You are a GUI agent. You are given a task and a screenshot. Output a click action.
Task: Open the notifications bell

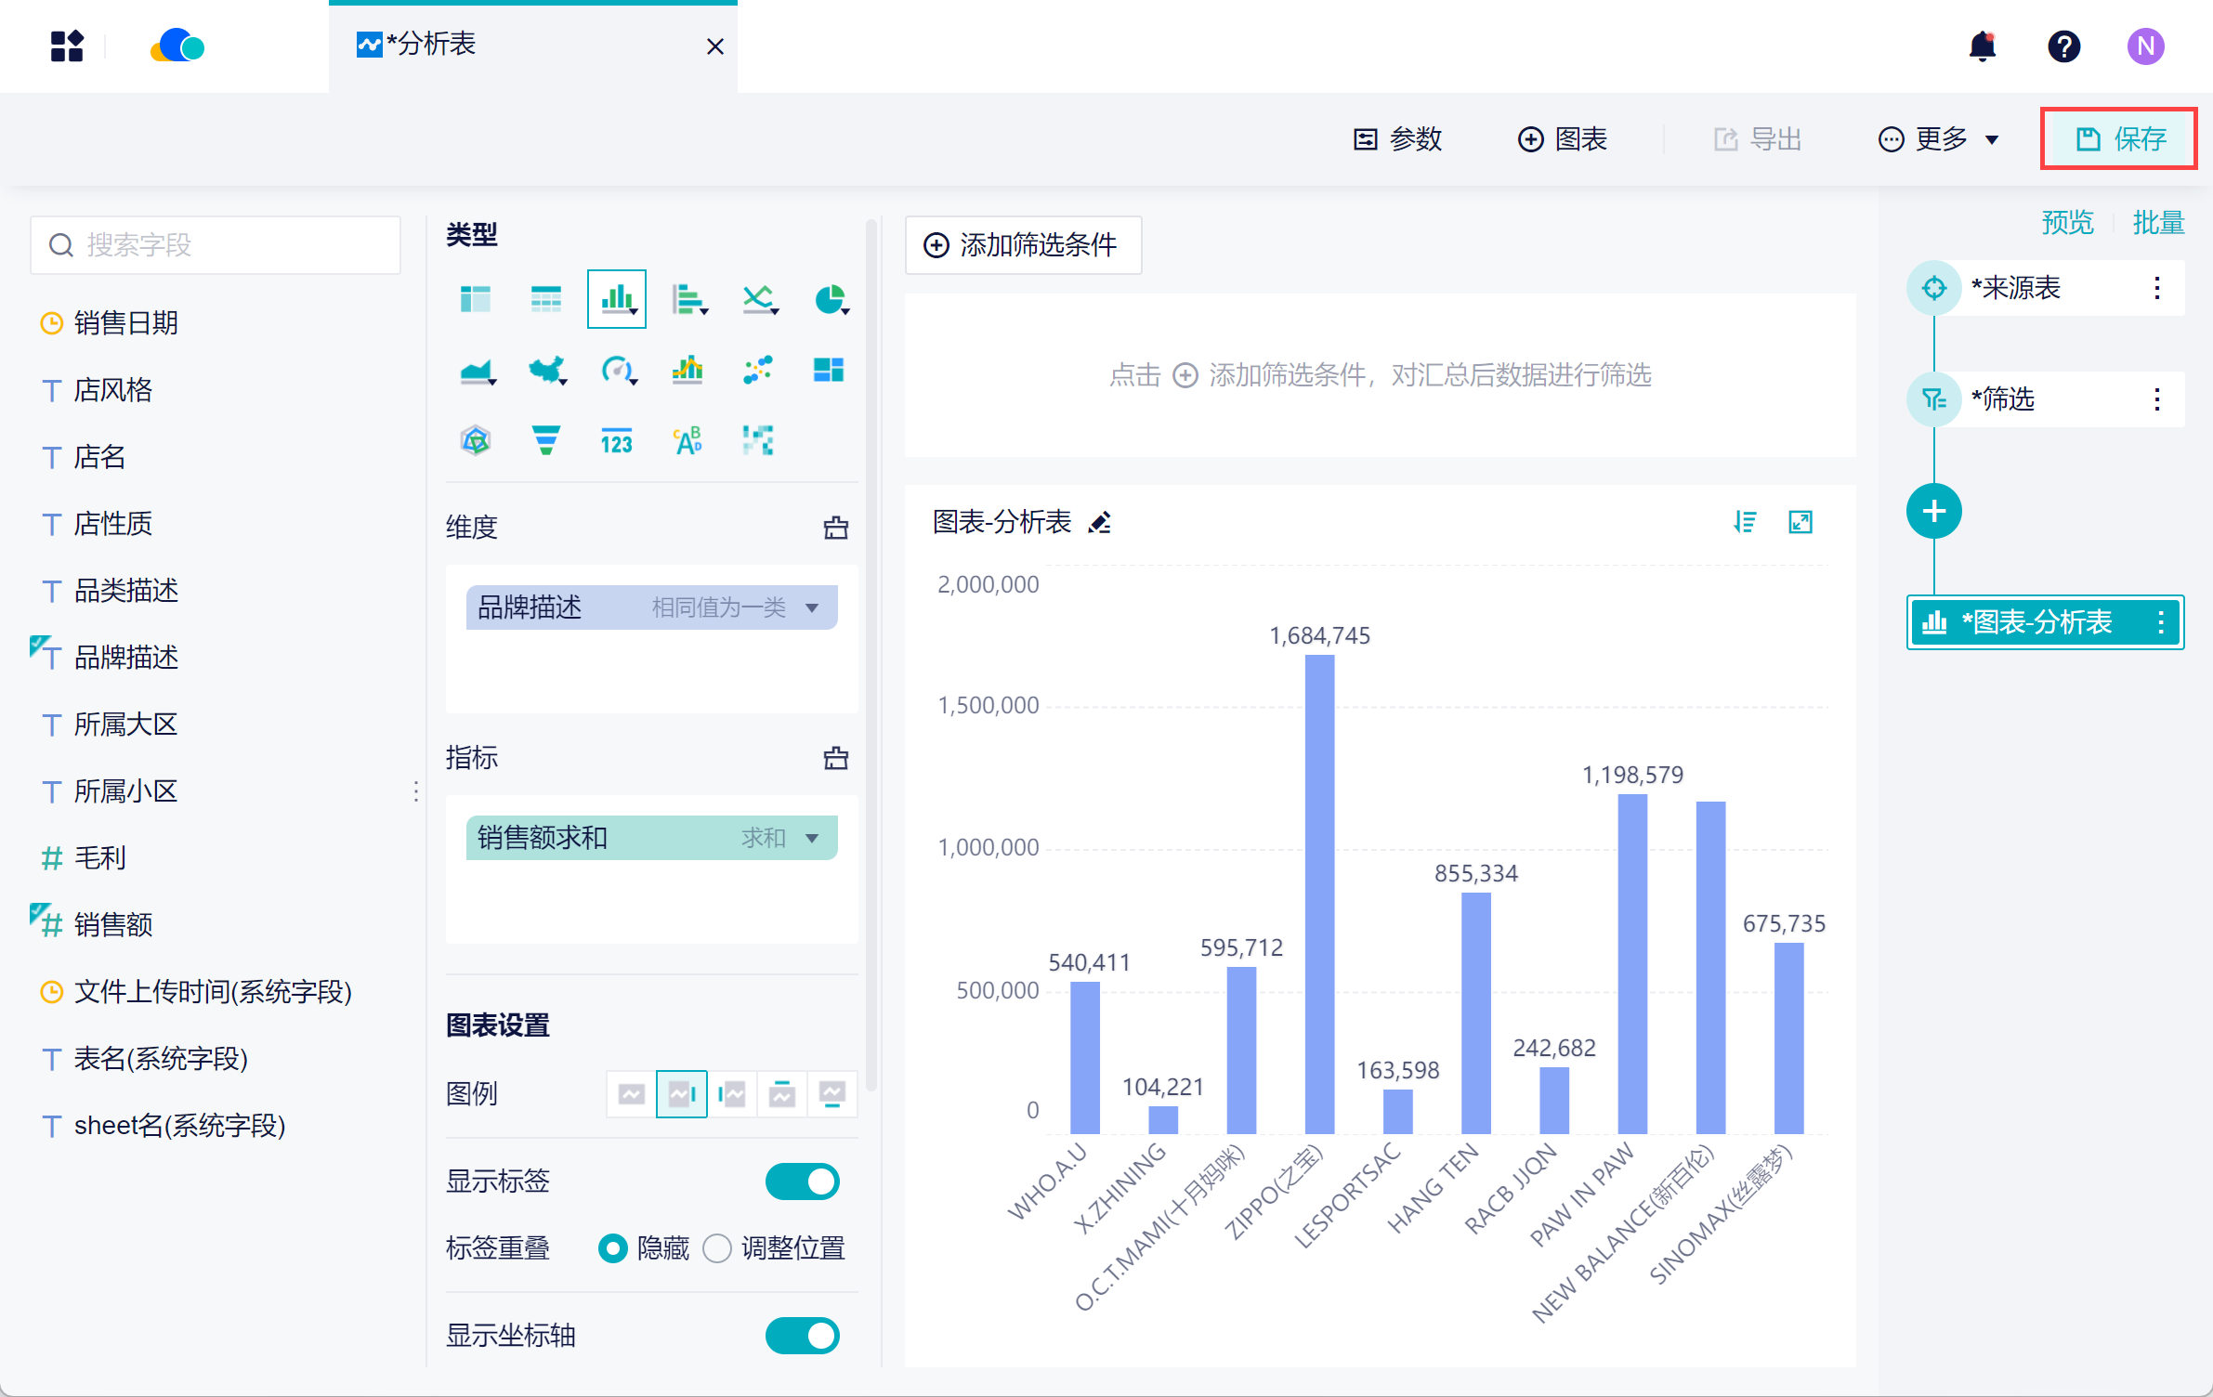[1982, 46]
